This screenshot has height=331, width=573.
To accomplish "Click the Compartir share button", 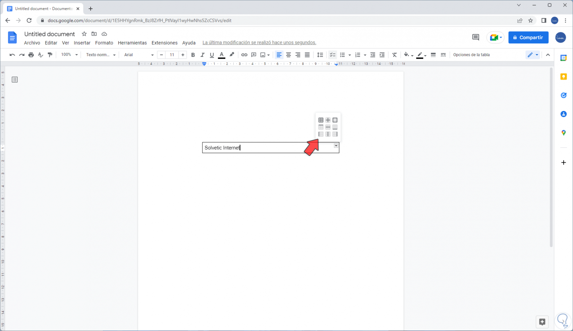I will [x=529, y=37].
